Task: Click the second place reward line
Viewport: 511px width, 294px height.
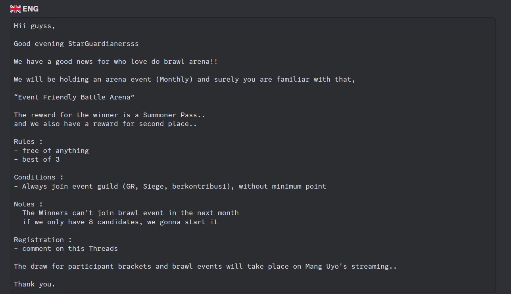Action: pyautogui.click(x=105, y=124)
